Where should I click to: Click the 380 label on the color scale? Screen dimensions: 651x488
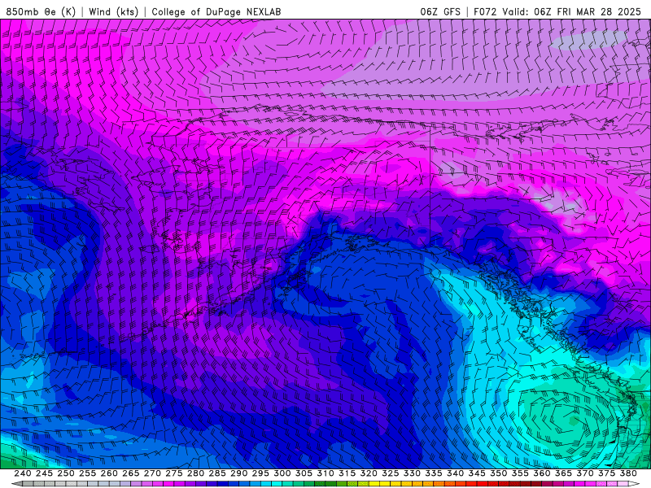click(628, 473)
